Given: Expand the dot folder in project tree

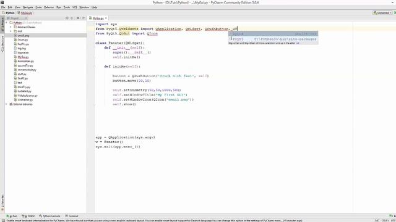Looking at the screenshot, I should [x=11, y=31].
